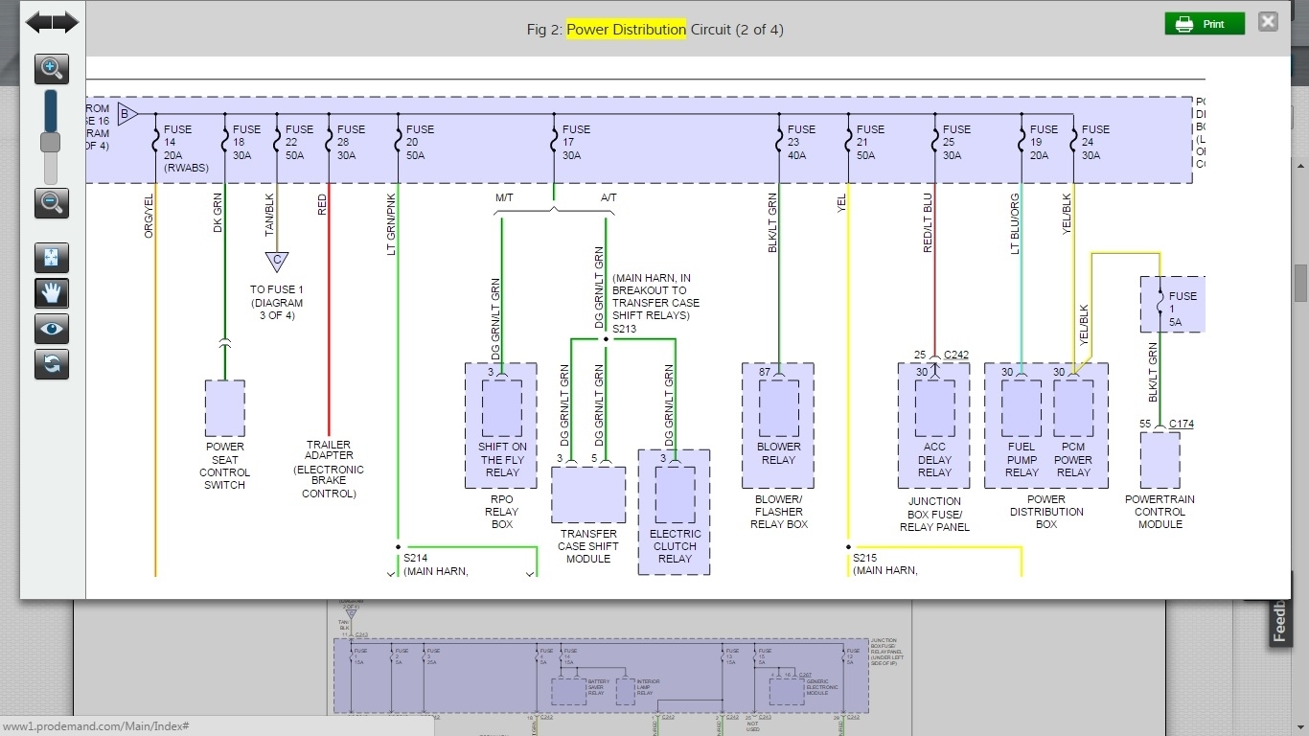Zoom in with the magnifier plus button
This screenshot has width=1309, height=736.
[52, 69]
